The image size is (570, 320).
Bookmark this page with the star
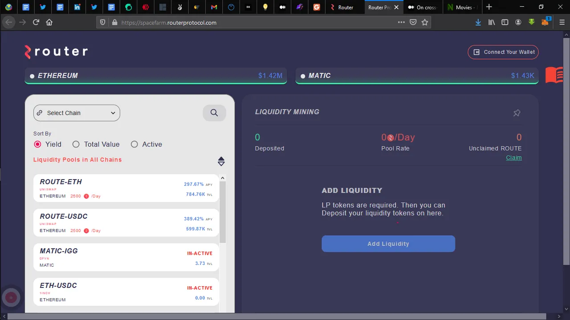point(425,22)
